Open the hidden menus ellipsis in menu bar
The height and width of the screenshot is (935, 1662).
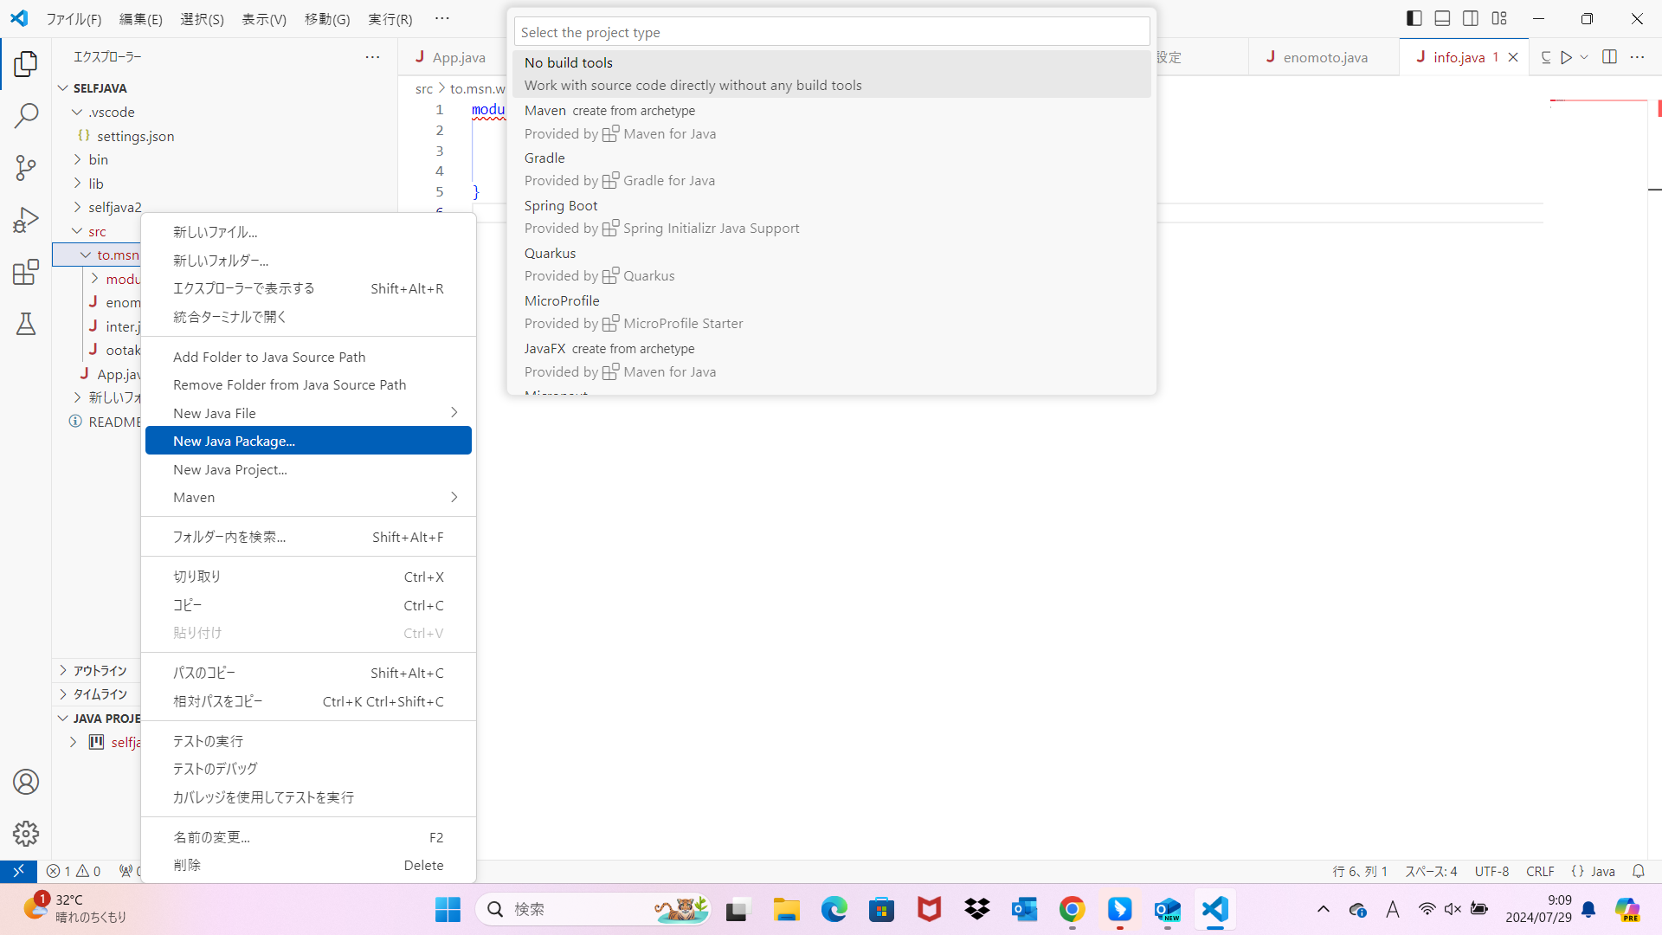(x=442, y=18)
